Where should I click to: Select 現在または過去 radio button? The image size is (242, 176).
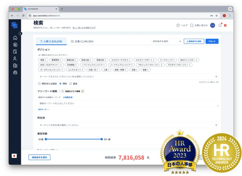(x=39, y=84)
